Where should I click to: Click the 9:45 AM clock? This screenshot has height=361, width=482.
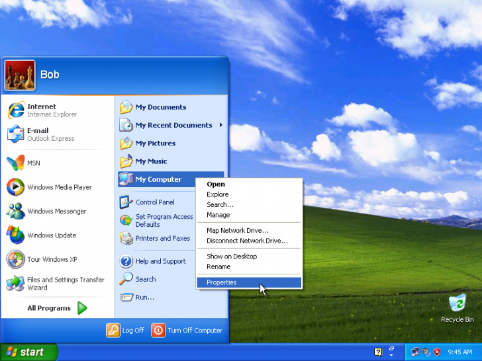(460, 352)
